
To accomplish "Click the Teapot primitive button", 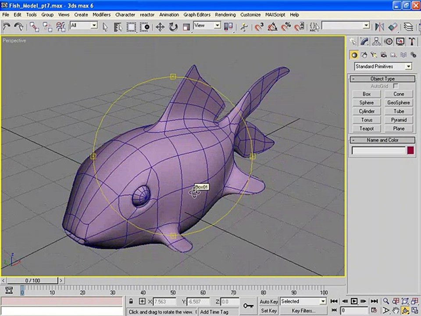I will pos(367,129).
